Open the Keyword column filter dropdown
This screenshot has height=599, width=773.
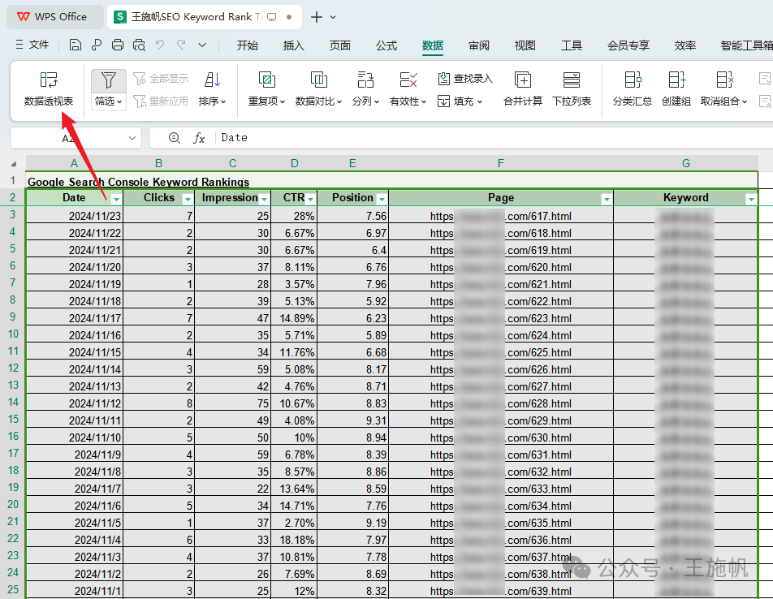click(x=751, y=199)
